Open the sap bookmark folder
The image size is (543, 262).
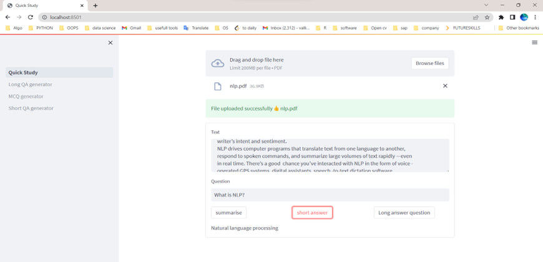click(x=400, y=28)
